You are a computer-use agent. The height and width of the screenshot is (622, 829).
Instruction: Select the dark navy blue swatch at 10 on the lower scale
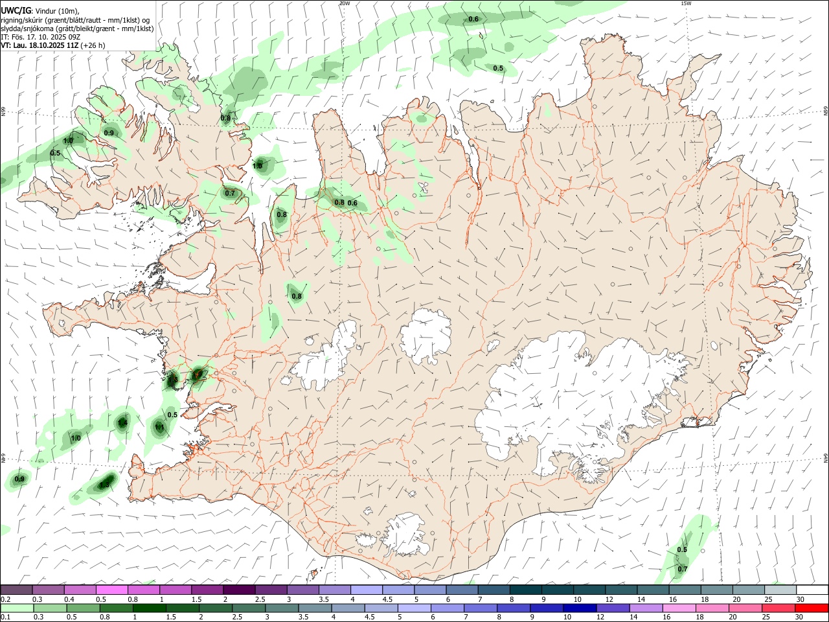(578, 608)
